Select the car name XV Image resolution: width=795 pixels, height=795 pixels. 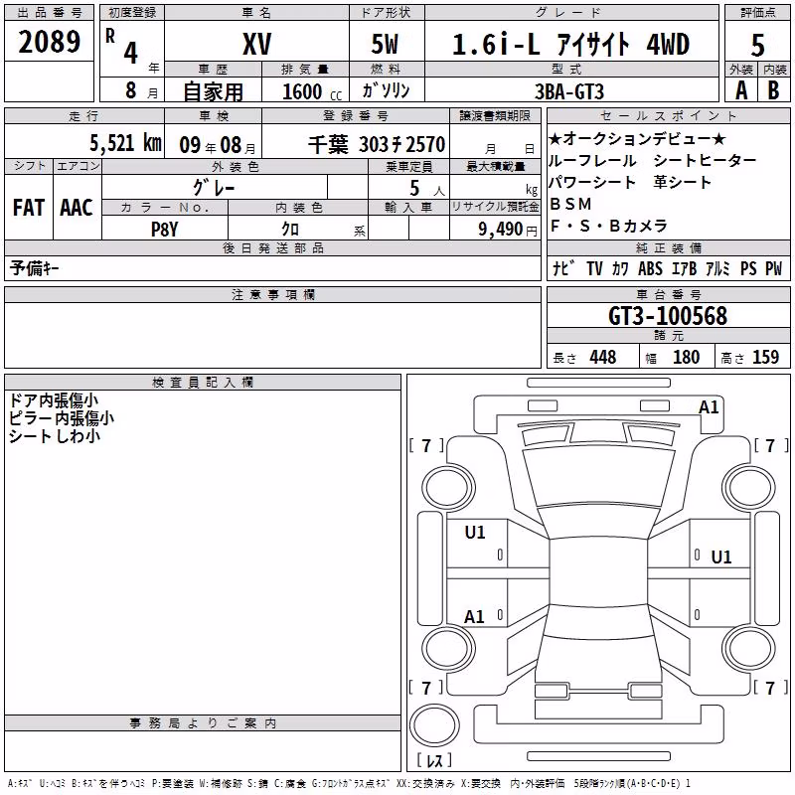pos(257,44)
